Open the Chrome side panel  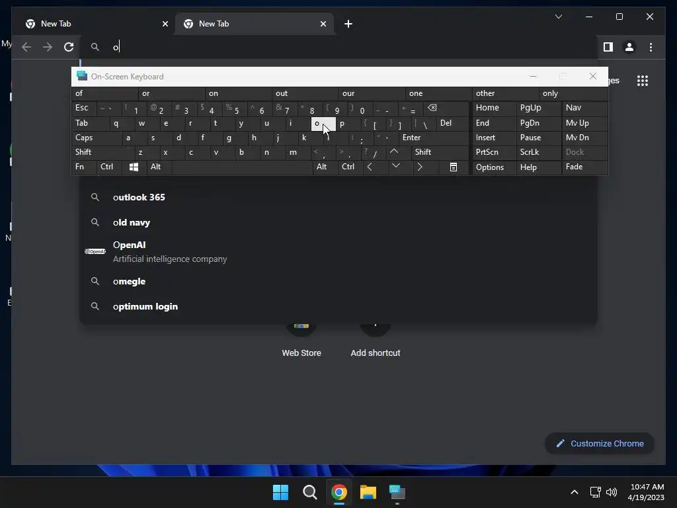coord(608,47)
